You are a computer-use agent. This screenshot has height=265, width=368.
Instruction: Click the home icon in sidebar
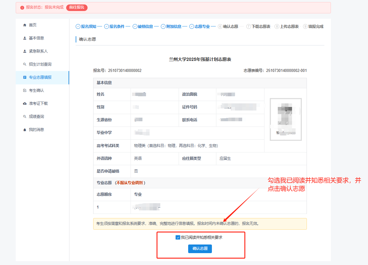pos(25,25)
